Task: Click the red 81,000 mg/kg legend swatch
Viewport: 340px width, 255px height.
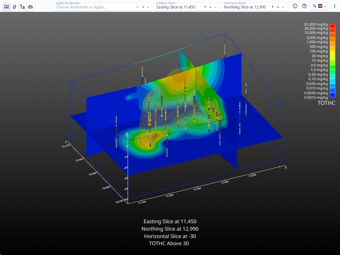Action: [x=332, y=26]
